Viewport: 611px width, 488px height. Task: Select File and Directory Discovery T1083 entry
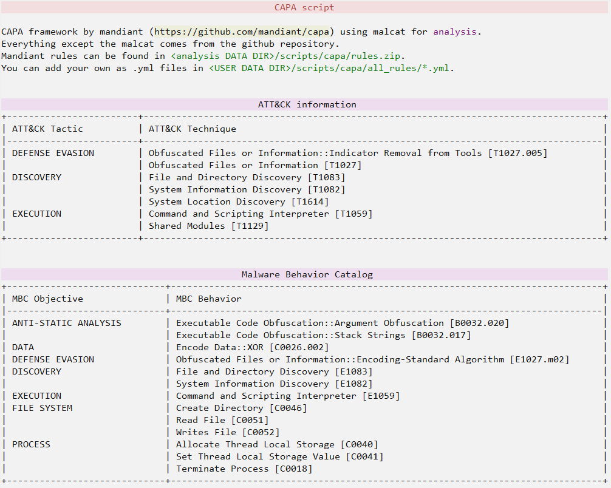(247, 177)
